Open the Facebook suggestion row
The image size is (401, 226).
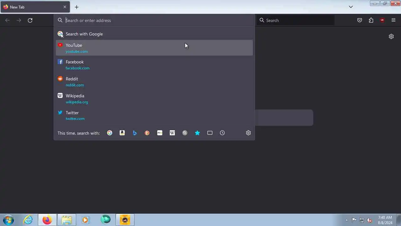point(154,65)
